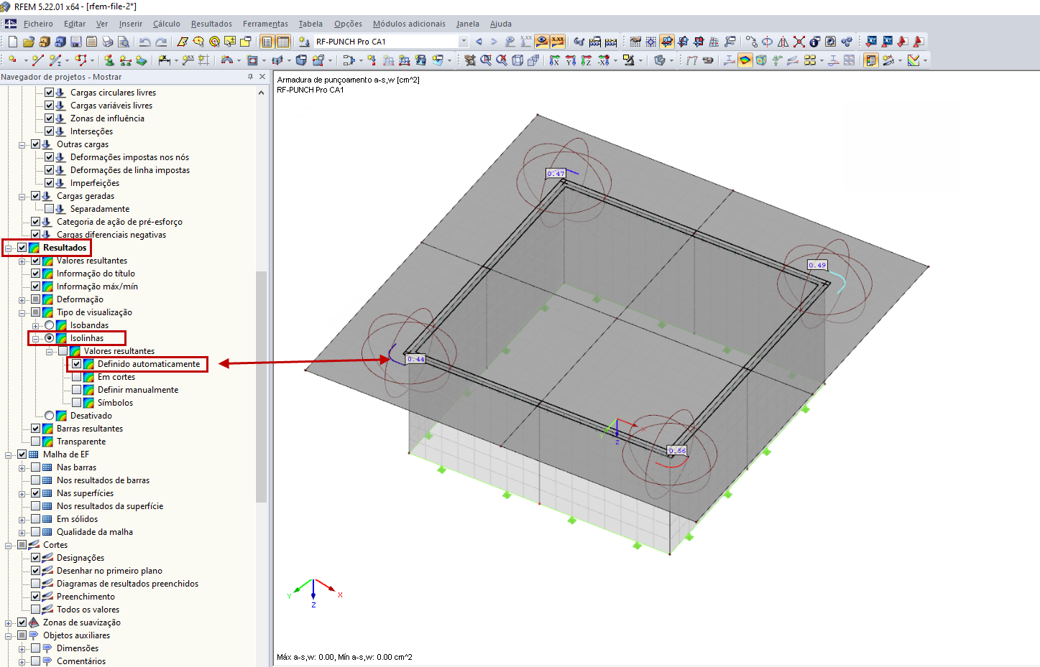Open the Ajuda menu
This screenshot has width=1040, height=667.
click(x=501, y=24)
